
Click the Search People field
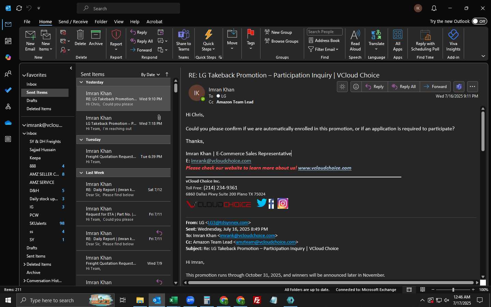click(x=325, y=32)
